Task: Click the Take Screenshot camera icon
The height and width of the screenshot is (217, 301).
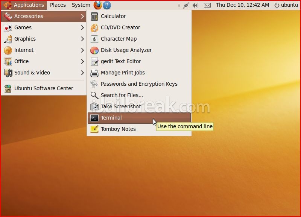Action: point(94,107)
